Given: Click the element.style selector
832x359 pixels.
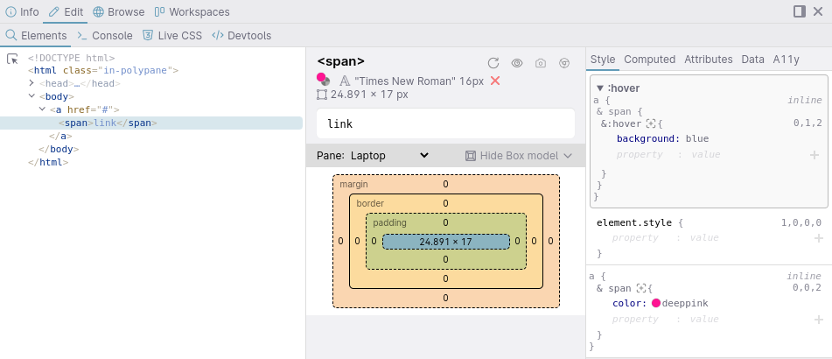Looking at the screenshot, I should click(634, 222).
